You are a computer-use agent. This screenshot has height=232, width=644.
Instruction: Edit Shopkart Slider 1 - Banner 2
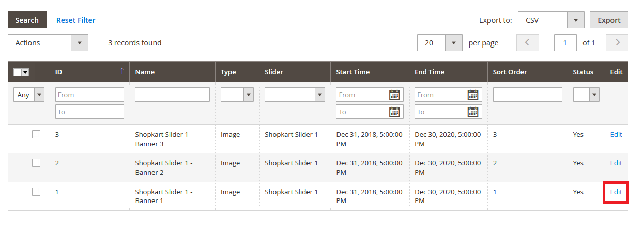pyautogui.click(x=616, y=163)
